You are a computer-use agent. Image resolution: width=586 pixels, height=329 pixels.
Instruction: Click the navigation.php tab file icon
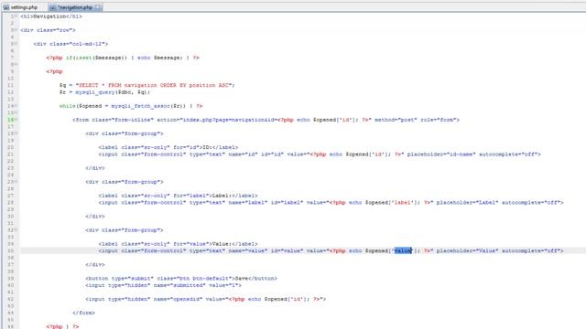tap(53, 7)
